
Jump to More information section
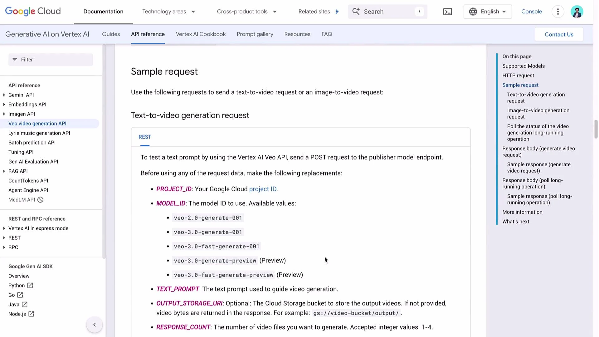point(522,212)
